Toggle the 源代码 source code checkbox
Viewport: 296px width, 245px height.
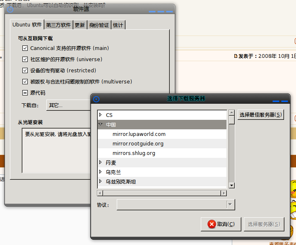(x=25, y=93)
